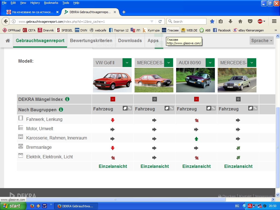Click the Motor, Umwelt row icon
Screen dimensions: 280x210
(x=21, y=127)
